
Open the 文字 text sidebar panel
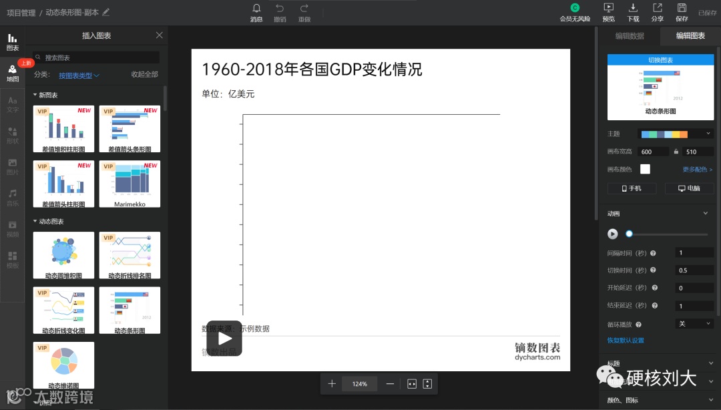[x=13, y=104]
